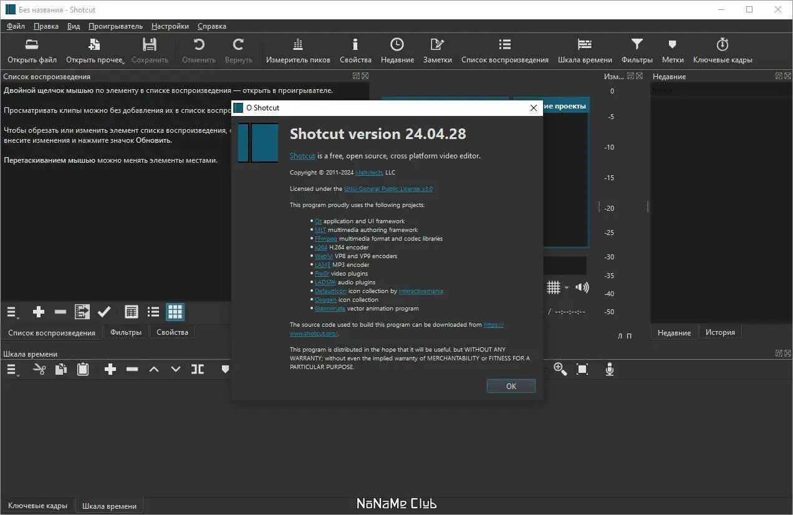
Task: Click the timeline zoom in magnifier icon
Action: click(560, 369)
